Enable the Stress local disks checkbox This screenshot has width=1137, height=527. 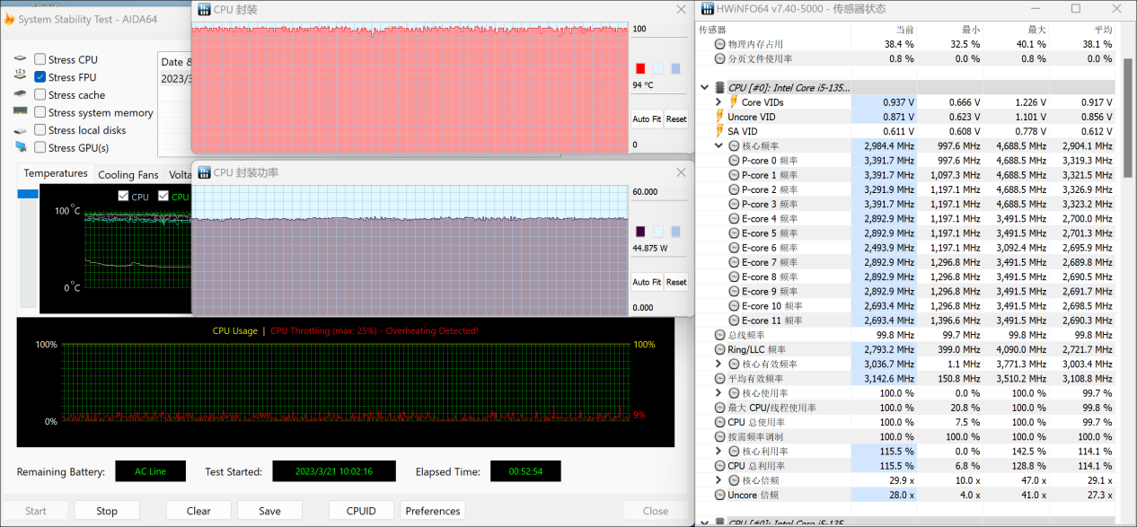pyautogui.click(x=40, y=130)
